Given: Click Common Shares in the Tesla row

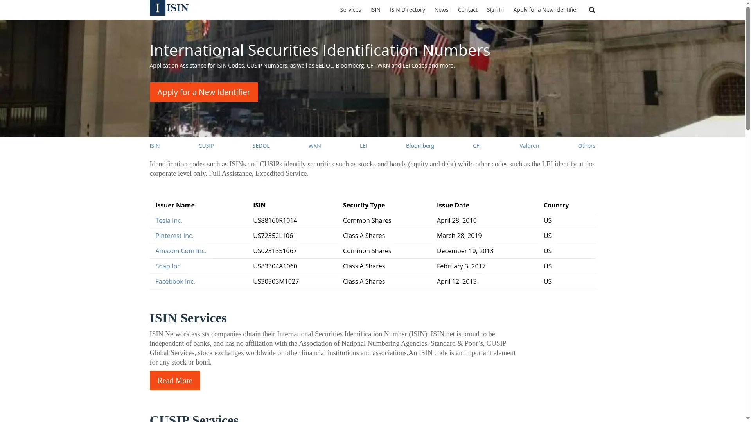Looking at the screenshot, I should tap(367, 220).
